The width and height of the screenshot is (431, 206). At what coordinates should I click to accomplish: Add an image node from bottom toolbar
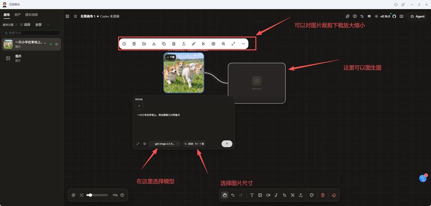pyautogui.click(x=260, y=195)
